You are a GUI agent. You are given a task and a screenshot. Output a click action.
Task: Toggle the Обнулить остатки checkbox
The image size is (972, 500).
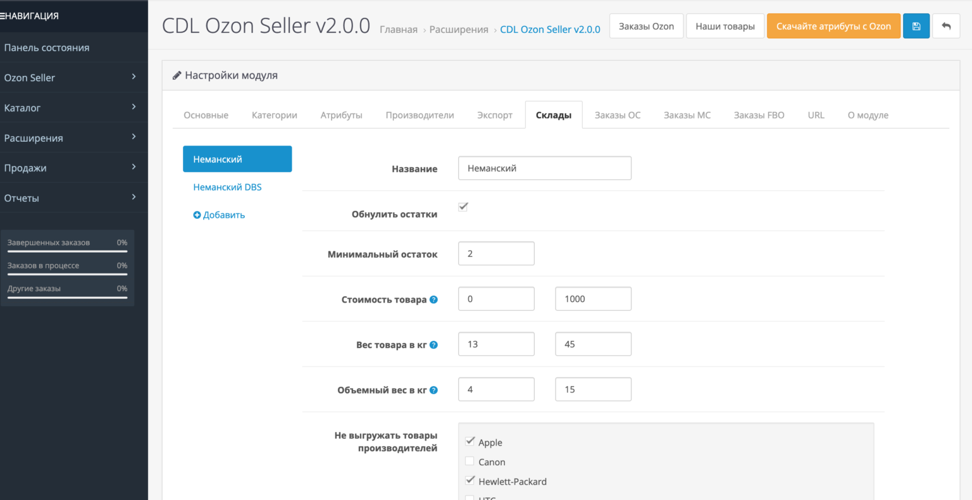[x=463, y=206]
